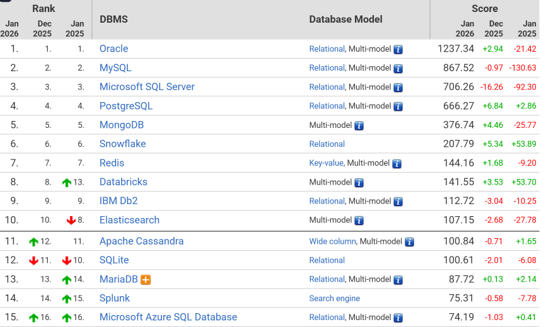Click Relational link in IBM Db2 row
Screen dimensions: 546x327
327,201
